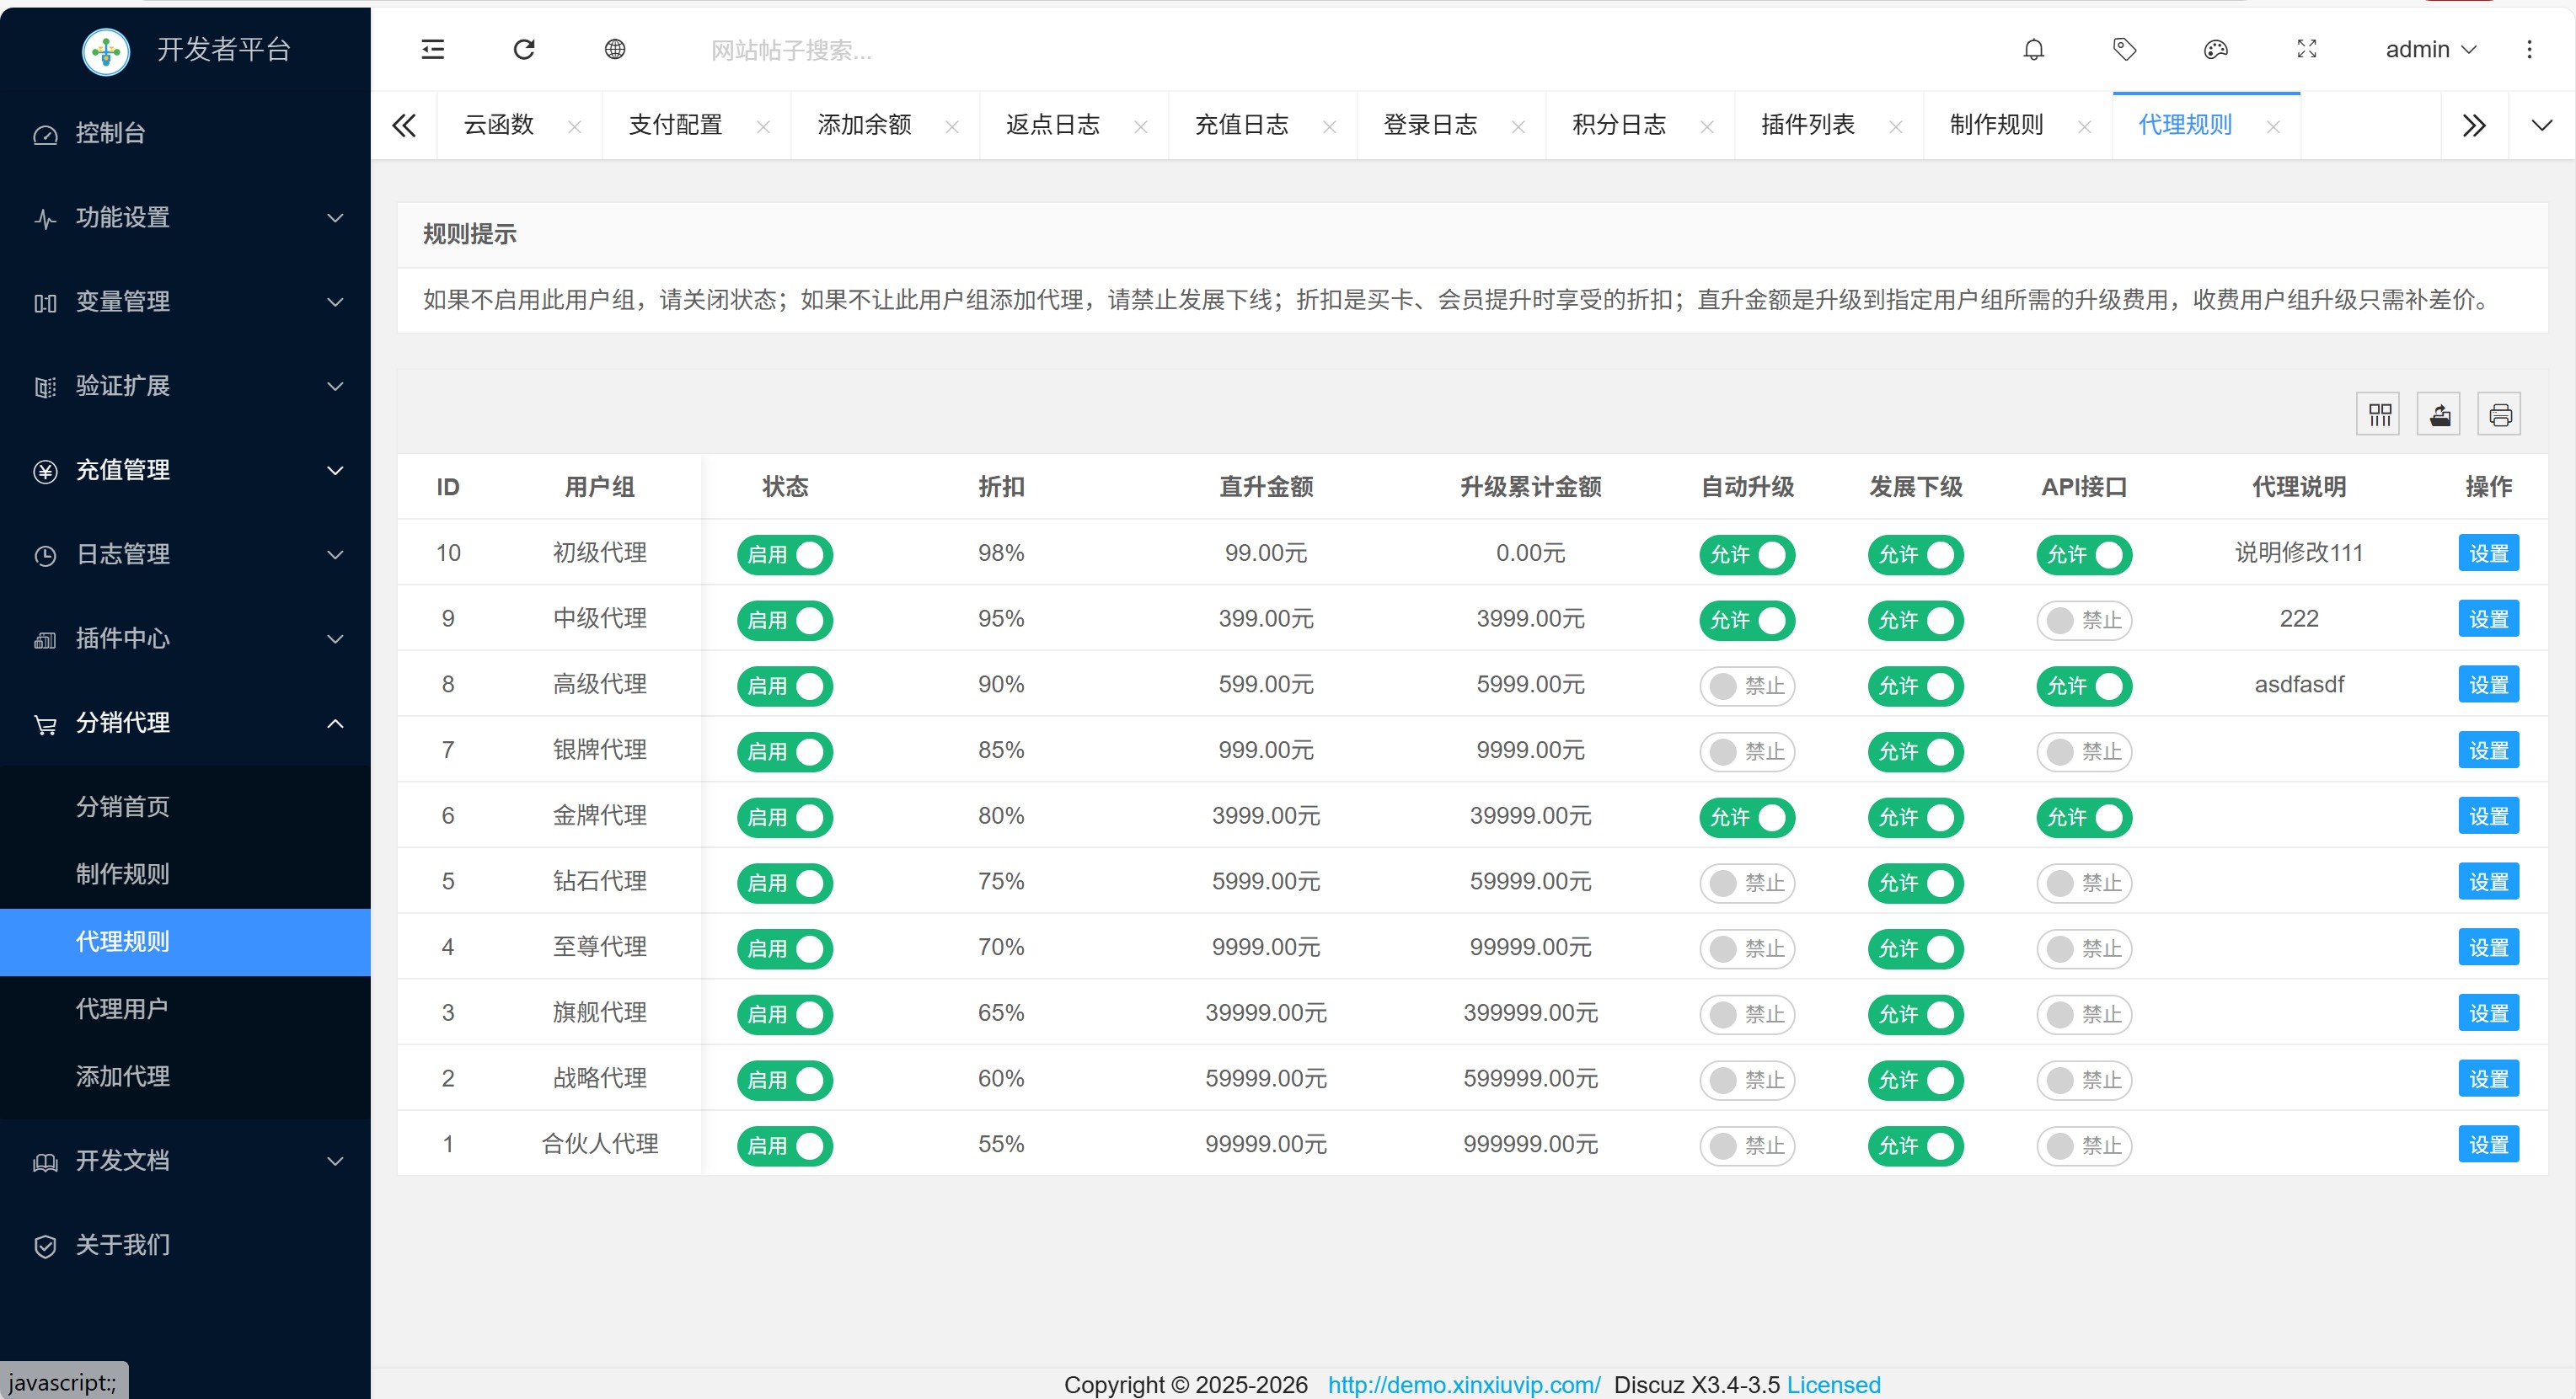The image size is (2576, 1399).
Task: Click the refresh page icon
Action: [x=524, y=49]
